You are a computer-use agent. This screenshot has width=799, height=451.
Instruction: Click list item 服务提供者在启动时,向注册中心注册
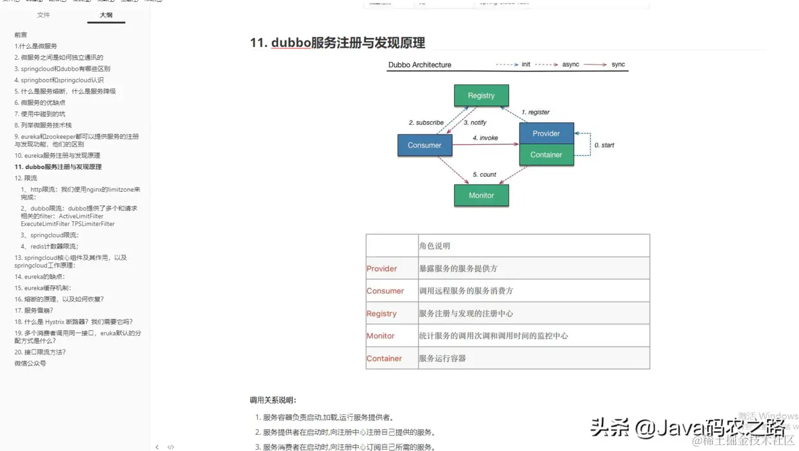point(349,432)
